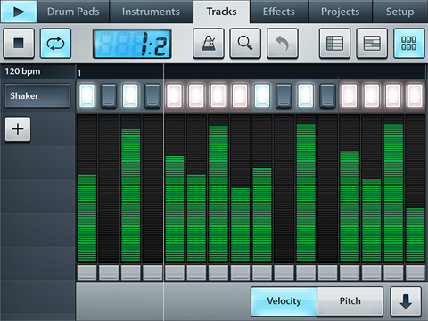The width and height of the screenshot is (428, 321).
Task: Change the 120 bpm tempo
Action: 22,71
